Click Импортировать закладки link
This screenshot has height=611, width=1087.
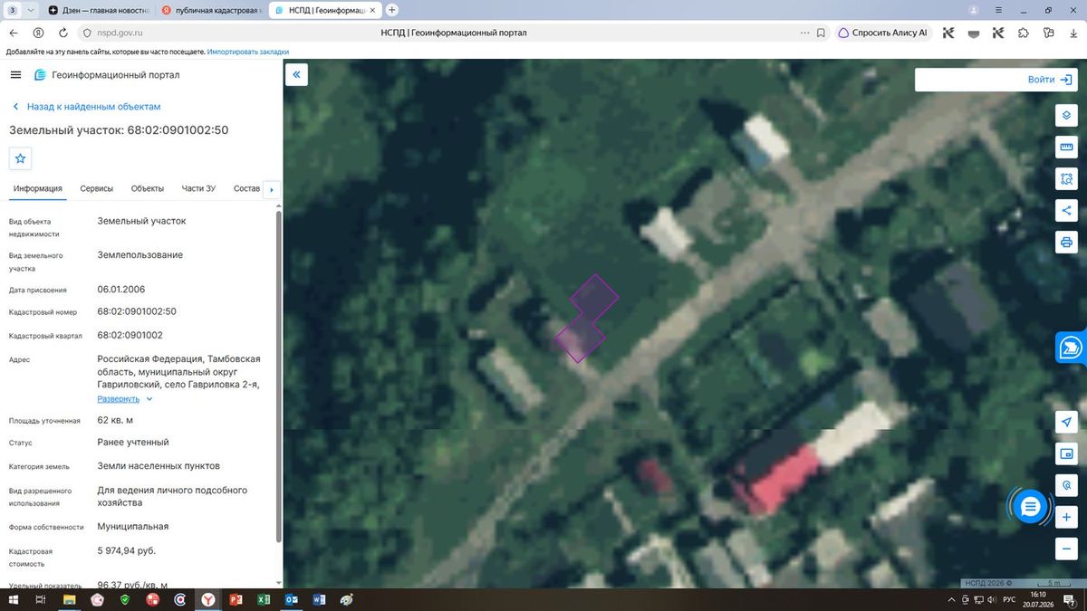point(248,53)
